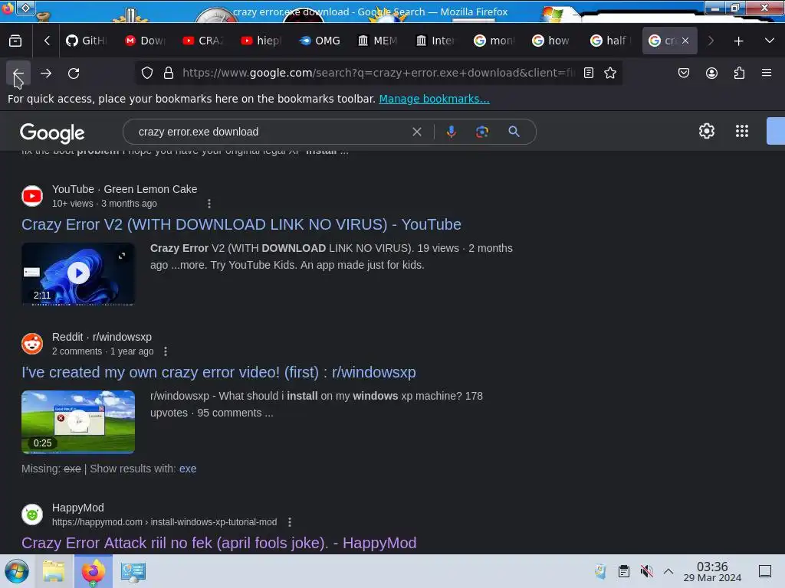
Task: View site security padlock info
Action: click(x=169, y=73)
